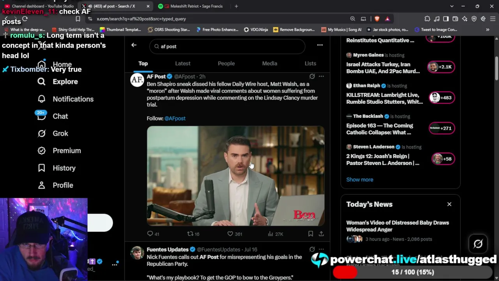Image resolution: width=499 pixels, height=281 pixels.
Task: Open the browser extensions puzzle icon
Action: (x=427, y=19)
